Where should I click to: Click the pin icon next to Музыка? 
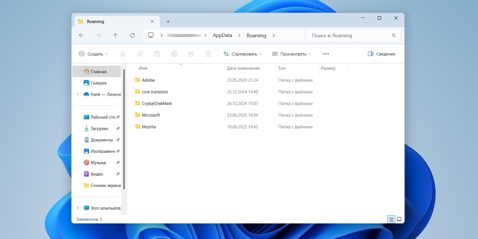click(118, 163)
